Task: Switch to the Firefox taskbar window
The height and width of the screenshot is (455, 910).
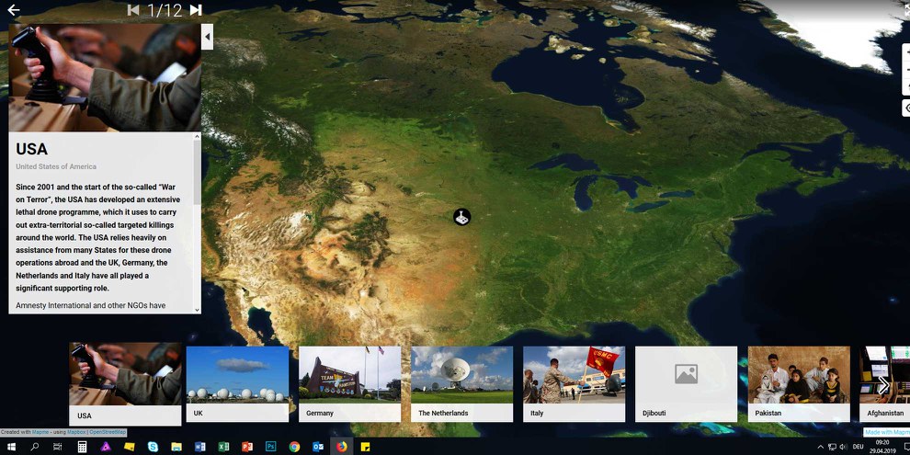Action: pyautogui.click(x=341, y=447)
